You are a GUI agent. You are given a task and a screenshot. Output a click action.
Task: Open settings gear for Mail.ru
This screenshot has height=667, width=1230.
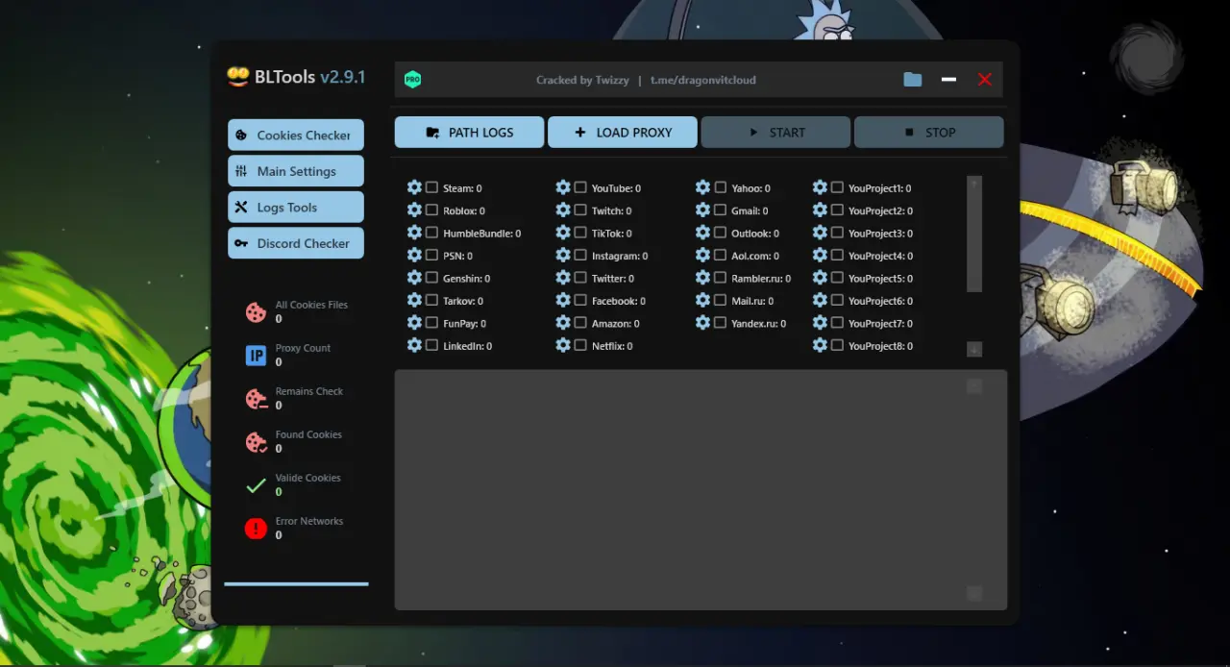[x=702, y=300]
